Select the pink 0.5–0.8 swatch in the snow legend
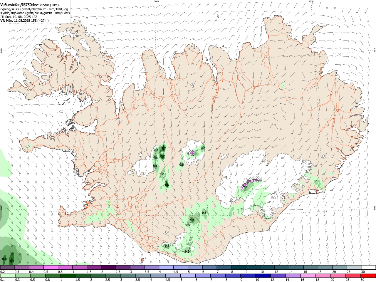Screen dimensions: 376x282 pos(51,268)
